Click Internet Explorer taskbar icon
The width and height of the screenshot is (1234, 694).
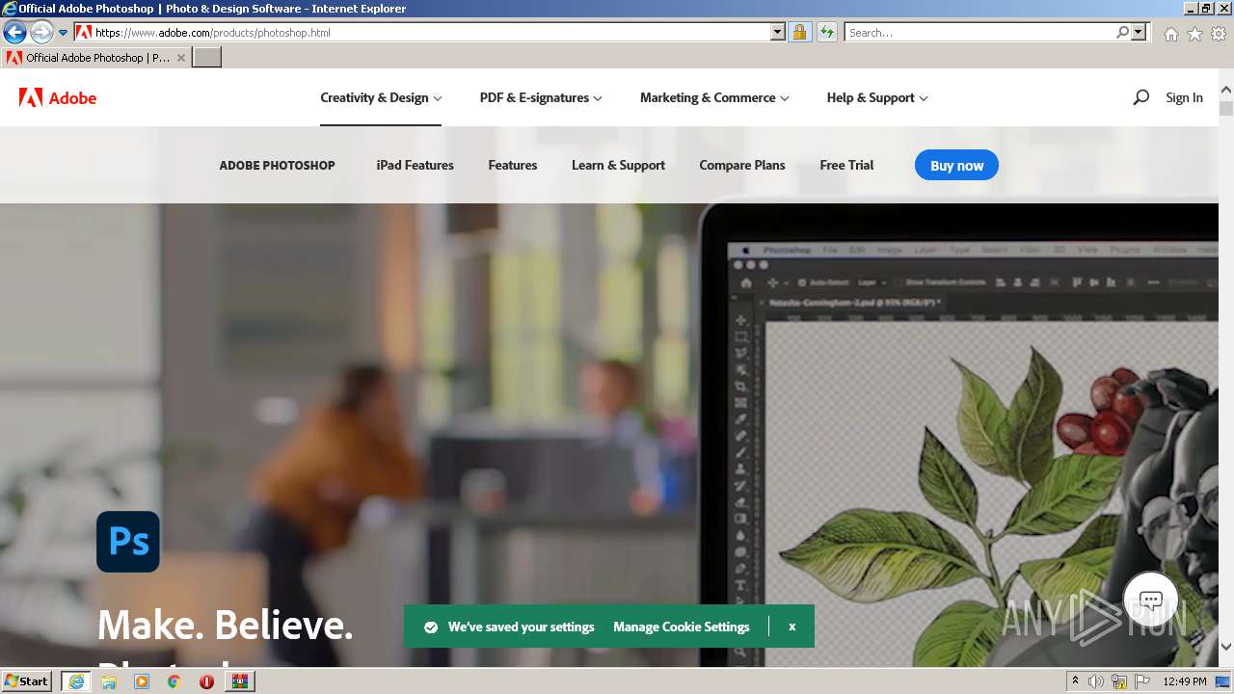click(75, 681)
